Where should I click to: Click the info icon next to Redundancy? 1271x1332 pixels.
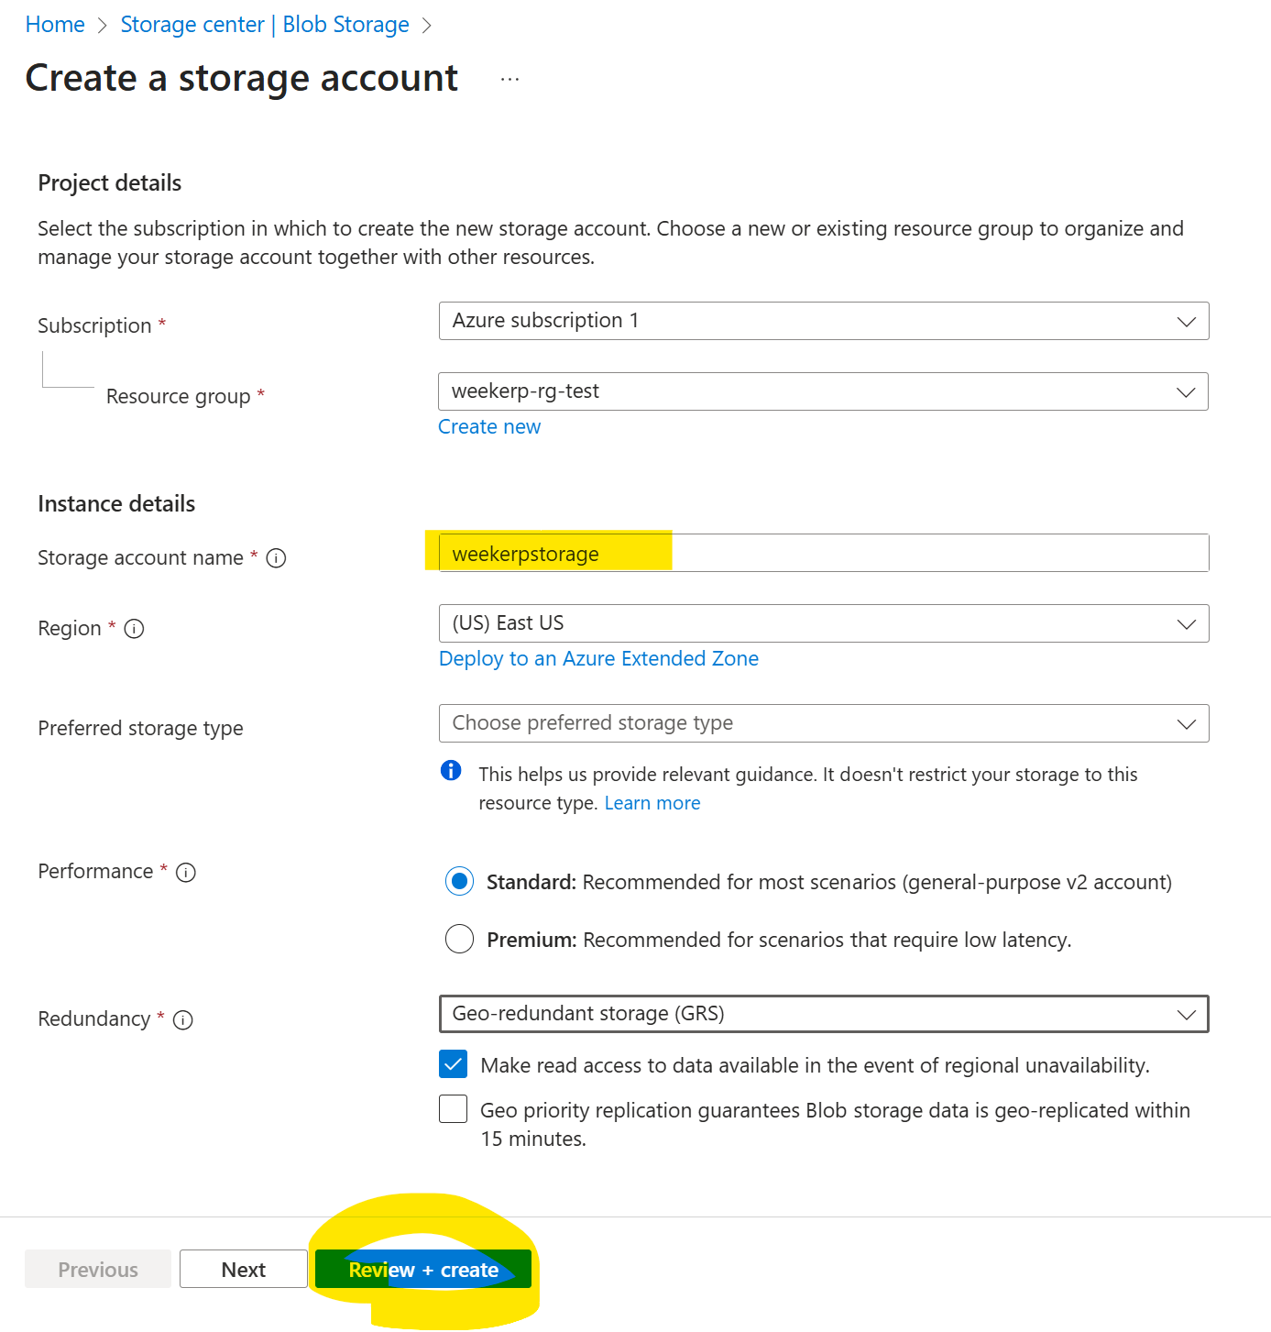click(183, 1020)
